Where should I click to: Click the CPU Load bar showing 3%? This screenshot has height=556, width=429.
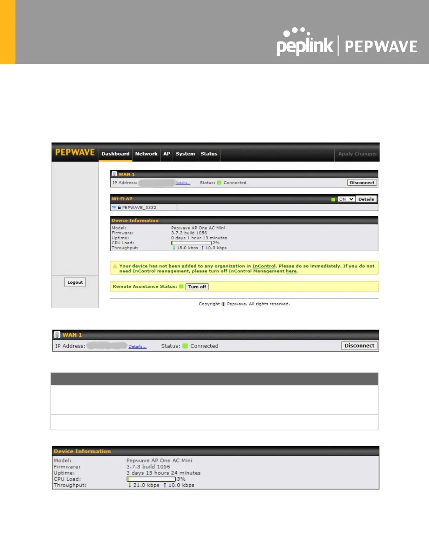click(x=151, y=479)
